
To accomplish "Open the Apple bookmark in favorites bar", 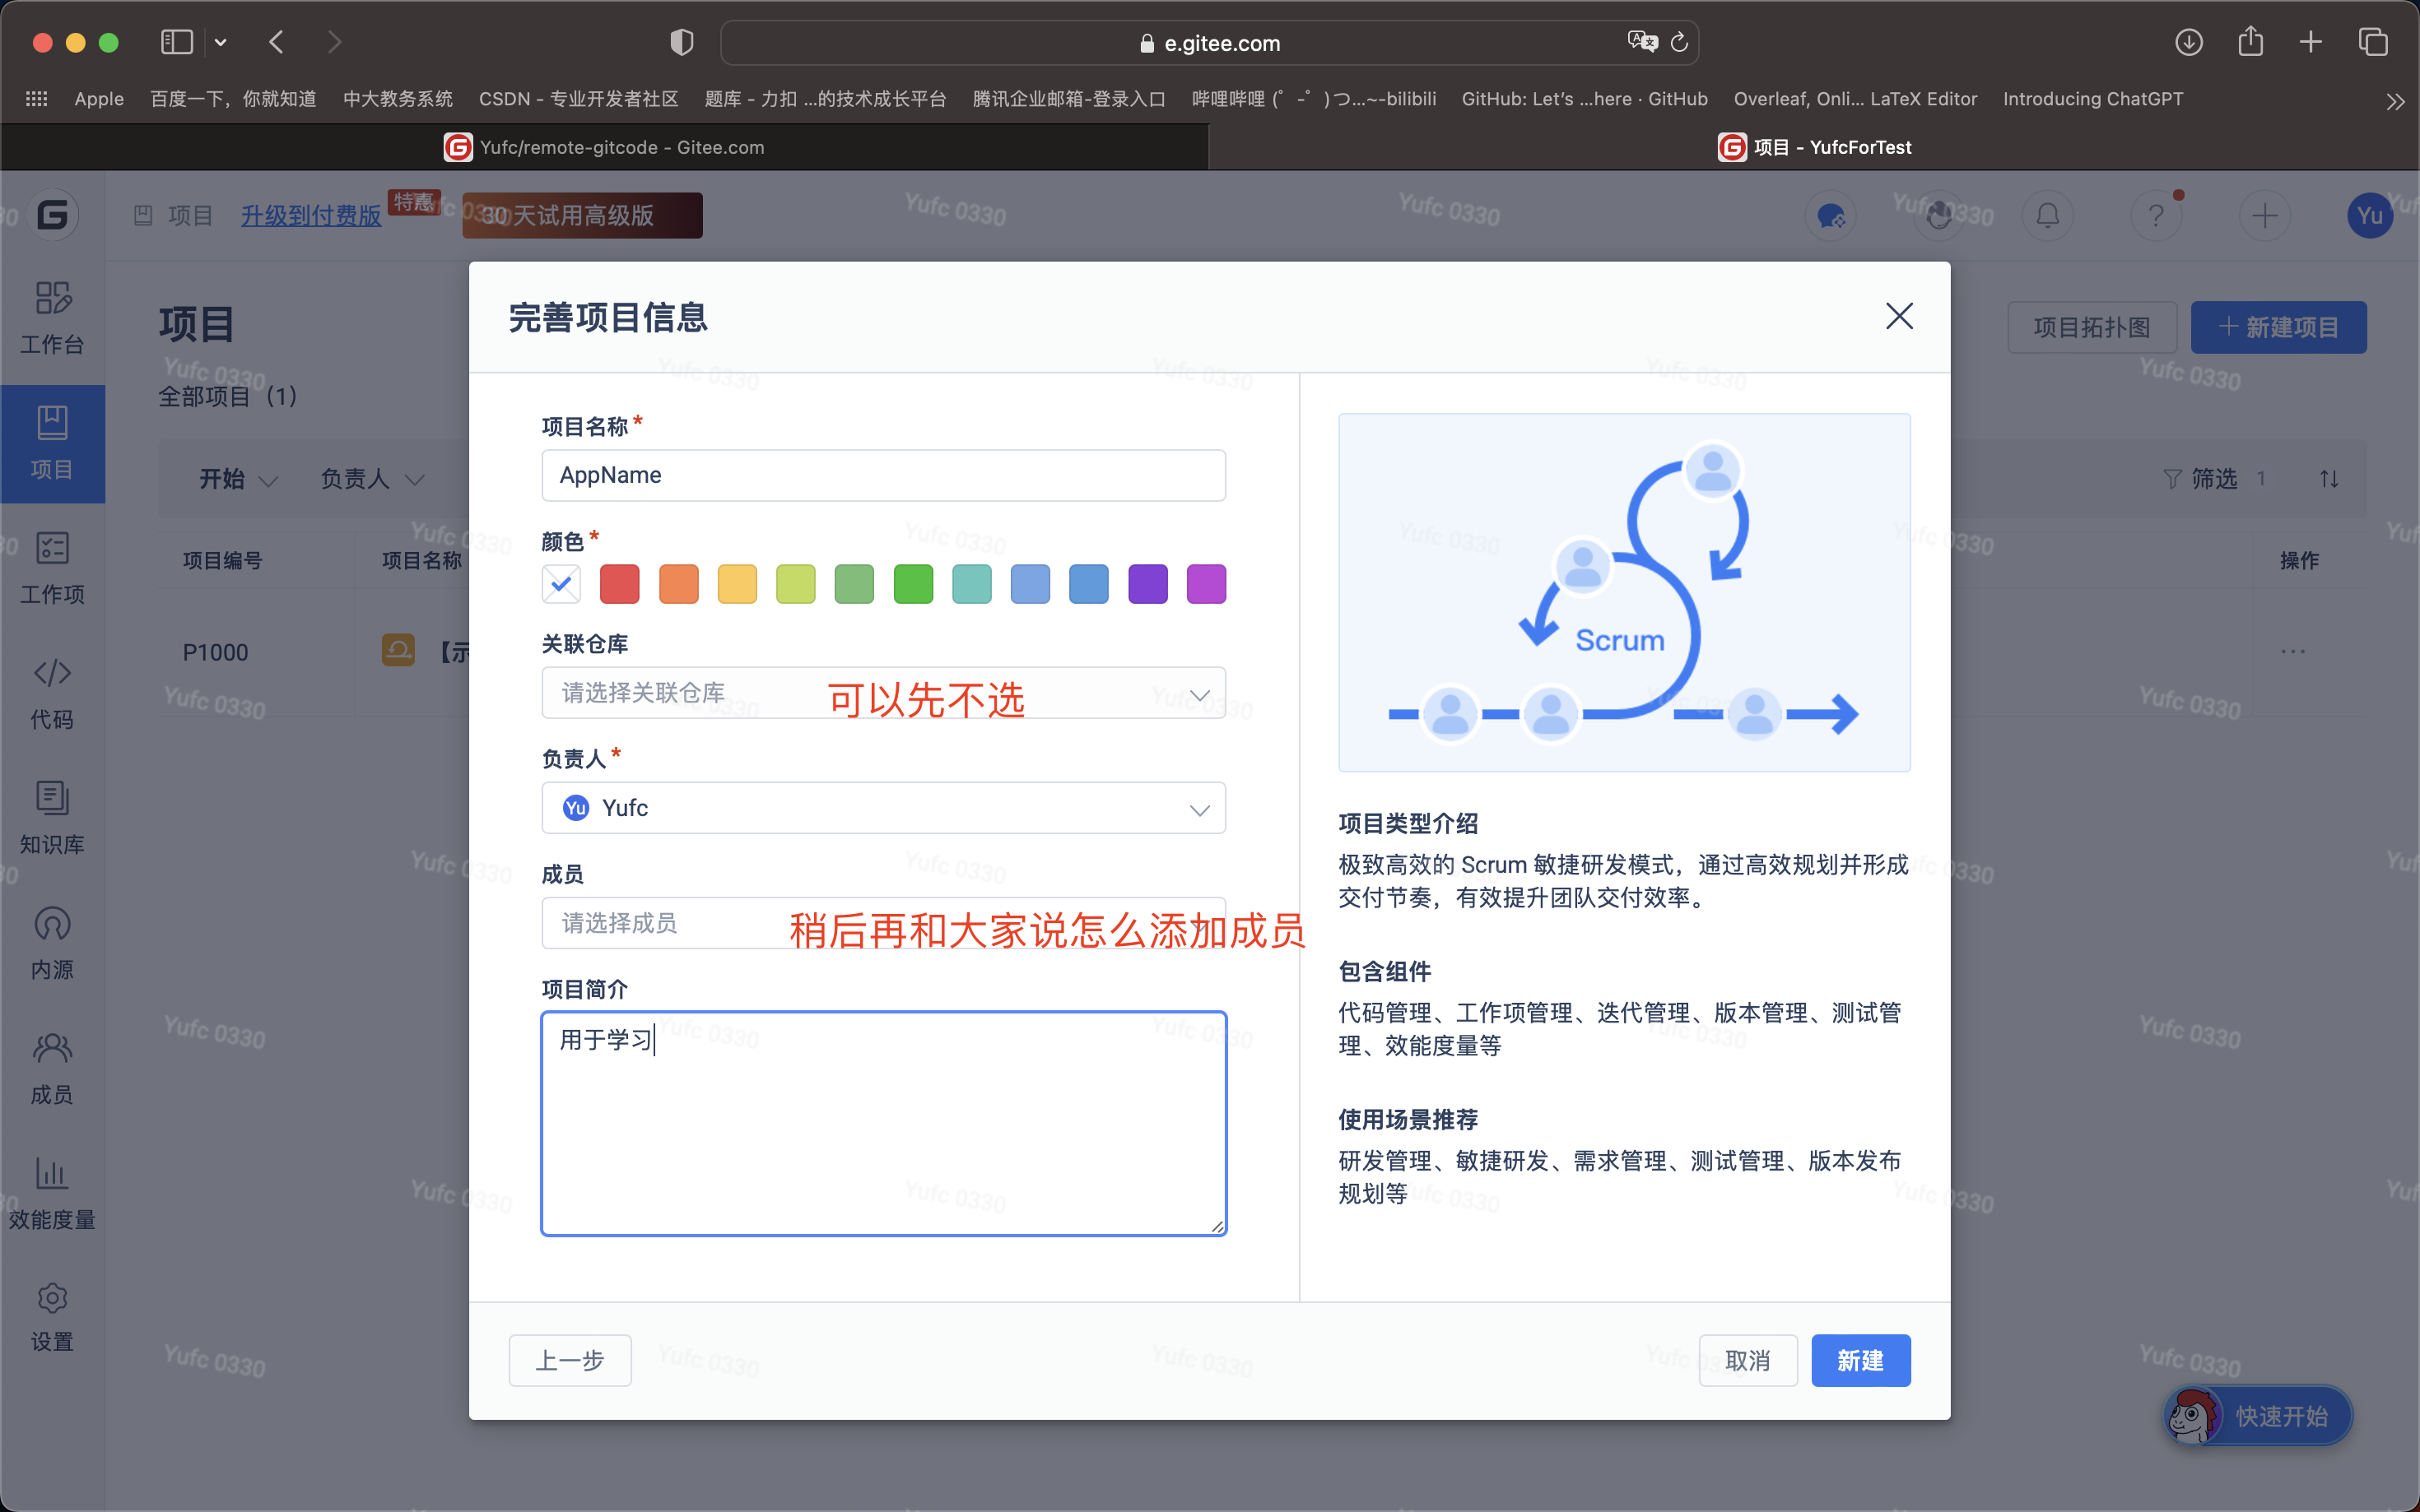I will (99, 99).
